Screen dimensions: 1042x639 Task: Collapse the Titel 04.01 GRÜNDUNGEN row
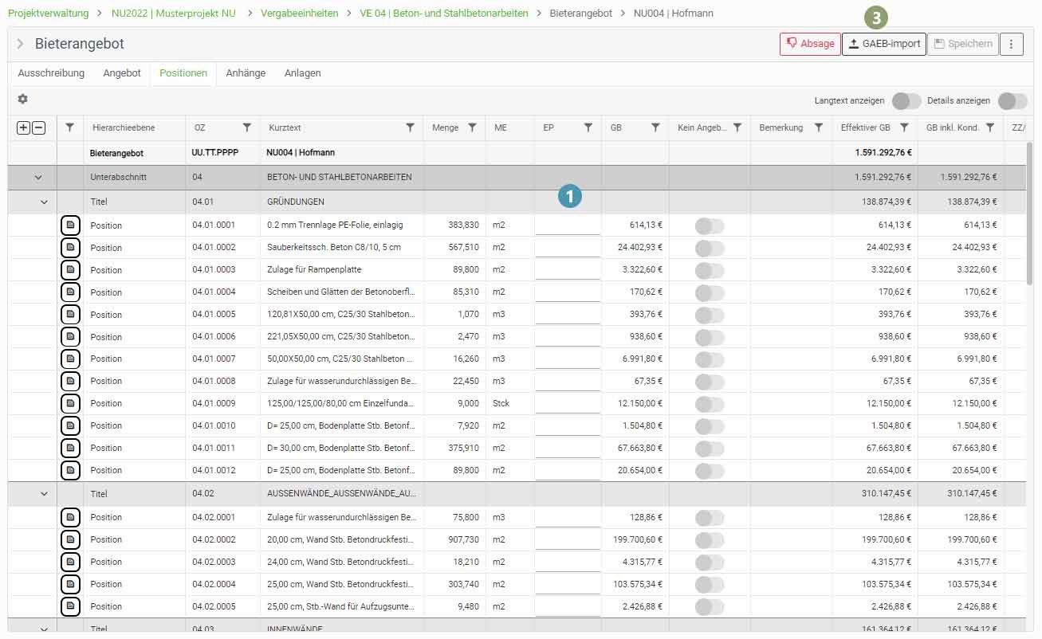coord(44,202)
